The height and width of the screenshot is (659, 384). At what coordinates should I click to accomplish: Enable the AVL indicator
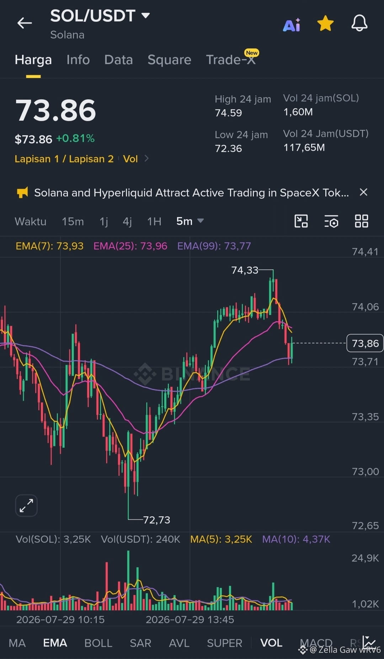click(179, 643)
